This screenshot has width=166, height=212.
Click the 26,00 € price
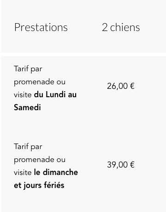coord(121,86)
